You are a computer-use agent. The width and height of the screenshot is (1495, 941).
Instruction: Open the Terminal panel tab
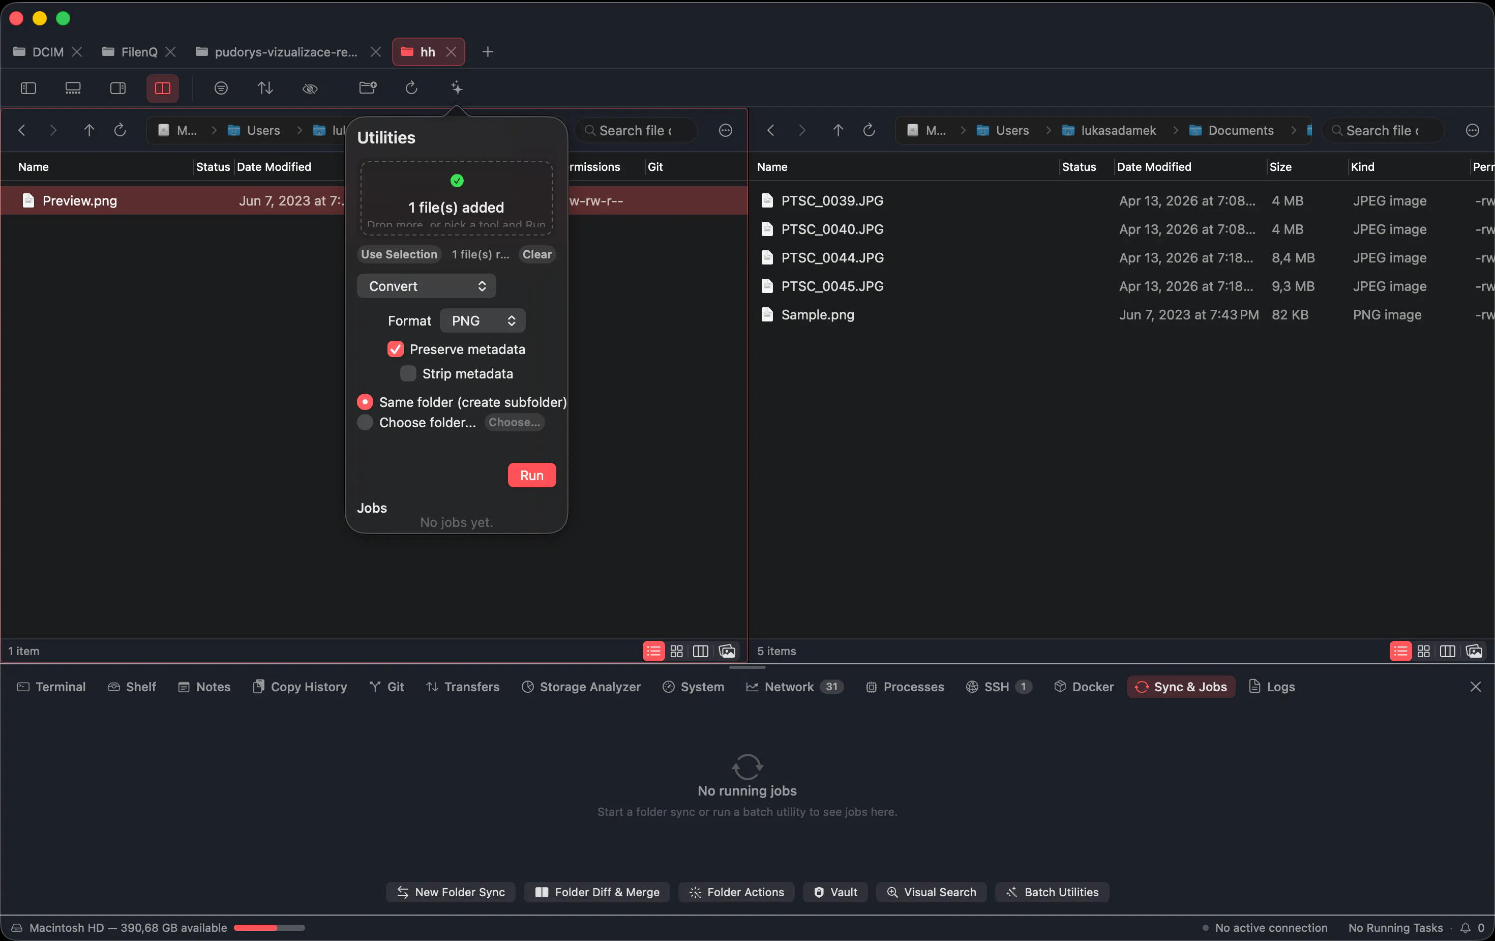pyautogui.click(x=51, y=686)
